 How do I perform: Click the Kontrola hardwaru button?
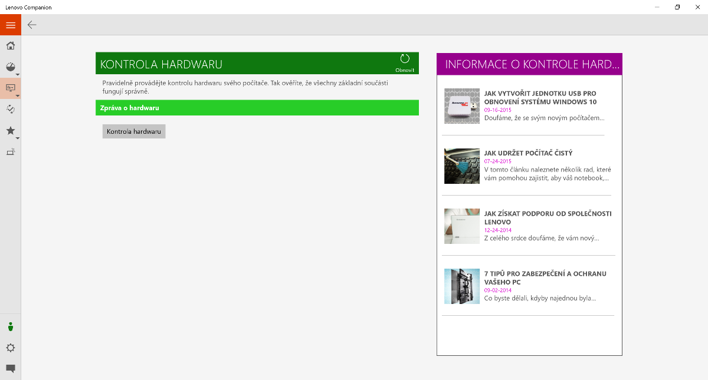click(x=134, y=131)
